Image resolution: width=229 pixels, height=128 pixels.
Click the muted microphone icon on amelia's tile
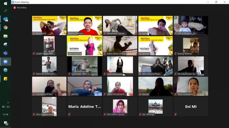click(69, 94)
